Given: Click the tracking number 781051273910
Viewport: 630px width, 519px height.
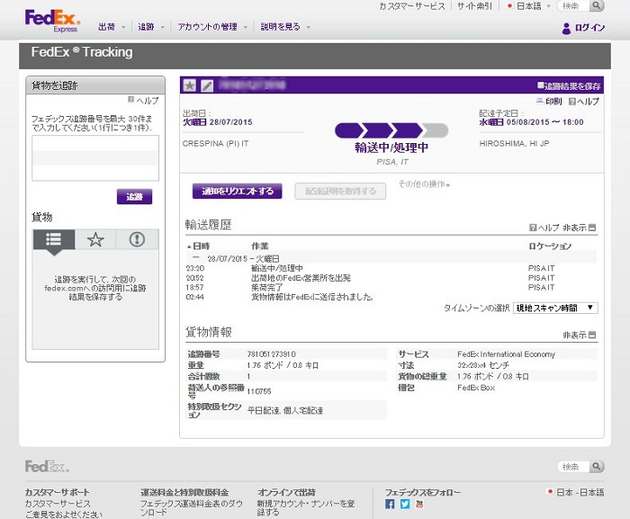Looking at the screenshot, I should (x=271, y=353).
